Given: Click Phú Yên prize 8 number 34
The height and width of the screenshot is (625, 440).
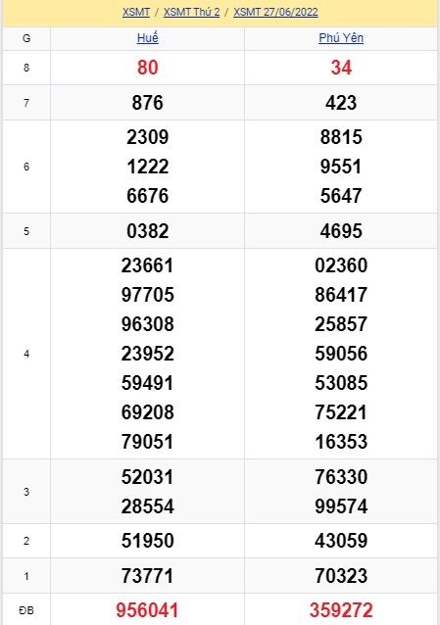Looking at the screenshot, I should [x=341, y=68].
